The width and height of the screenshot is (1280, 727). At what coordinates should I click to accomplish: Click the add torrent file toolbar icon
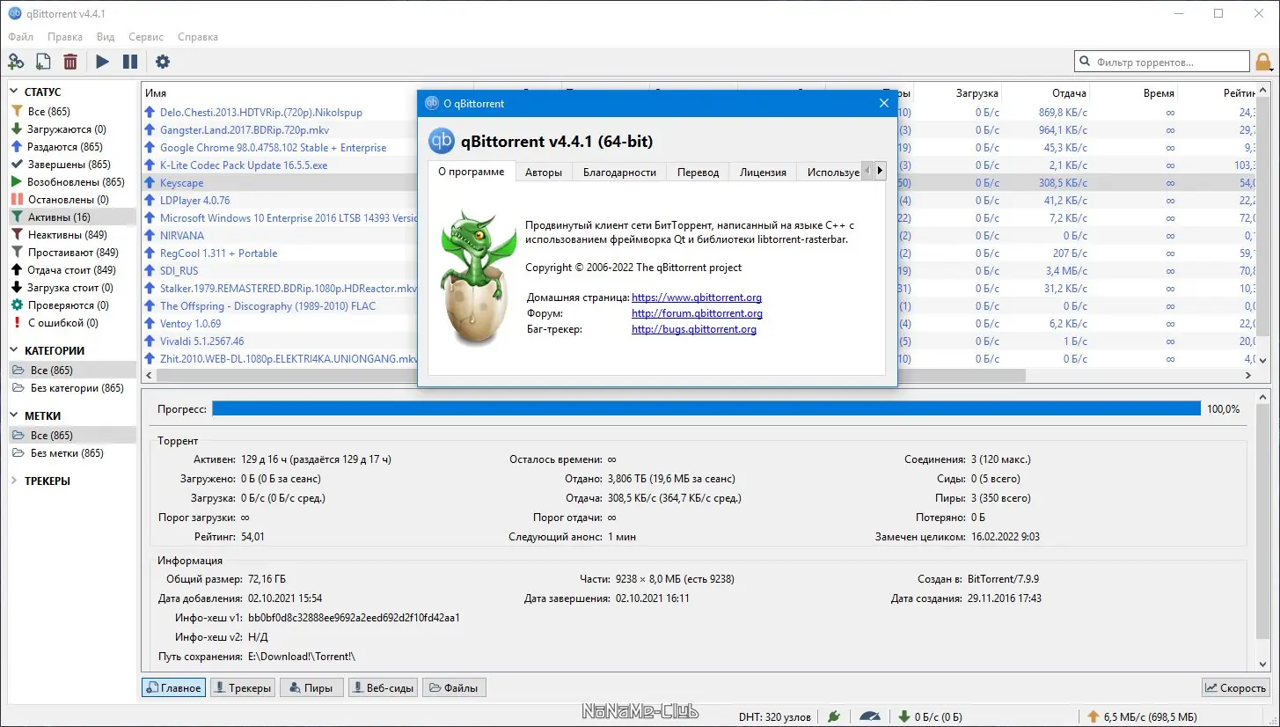click(43, 62)
